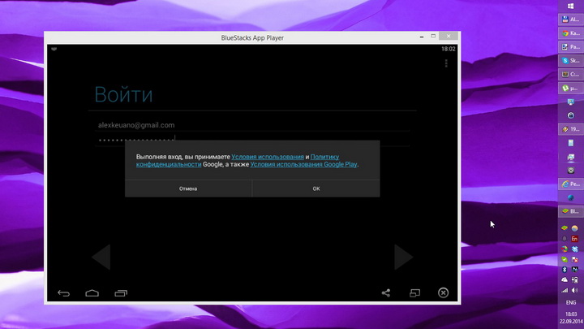Open the three-dot overflow menu
Image resolution: width=584 pixels, height=329 pixels.
click(446, 63)
